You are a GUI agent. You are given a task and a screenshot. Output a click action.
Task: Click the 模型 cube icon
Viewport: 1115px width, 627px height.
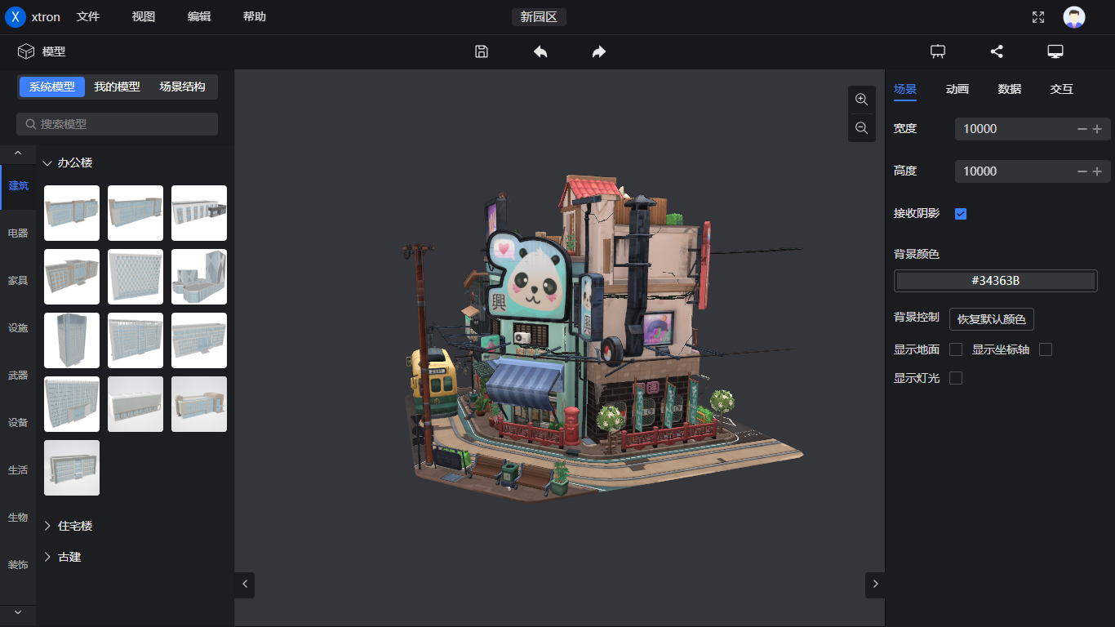click(25, 51)
